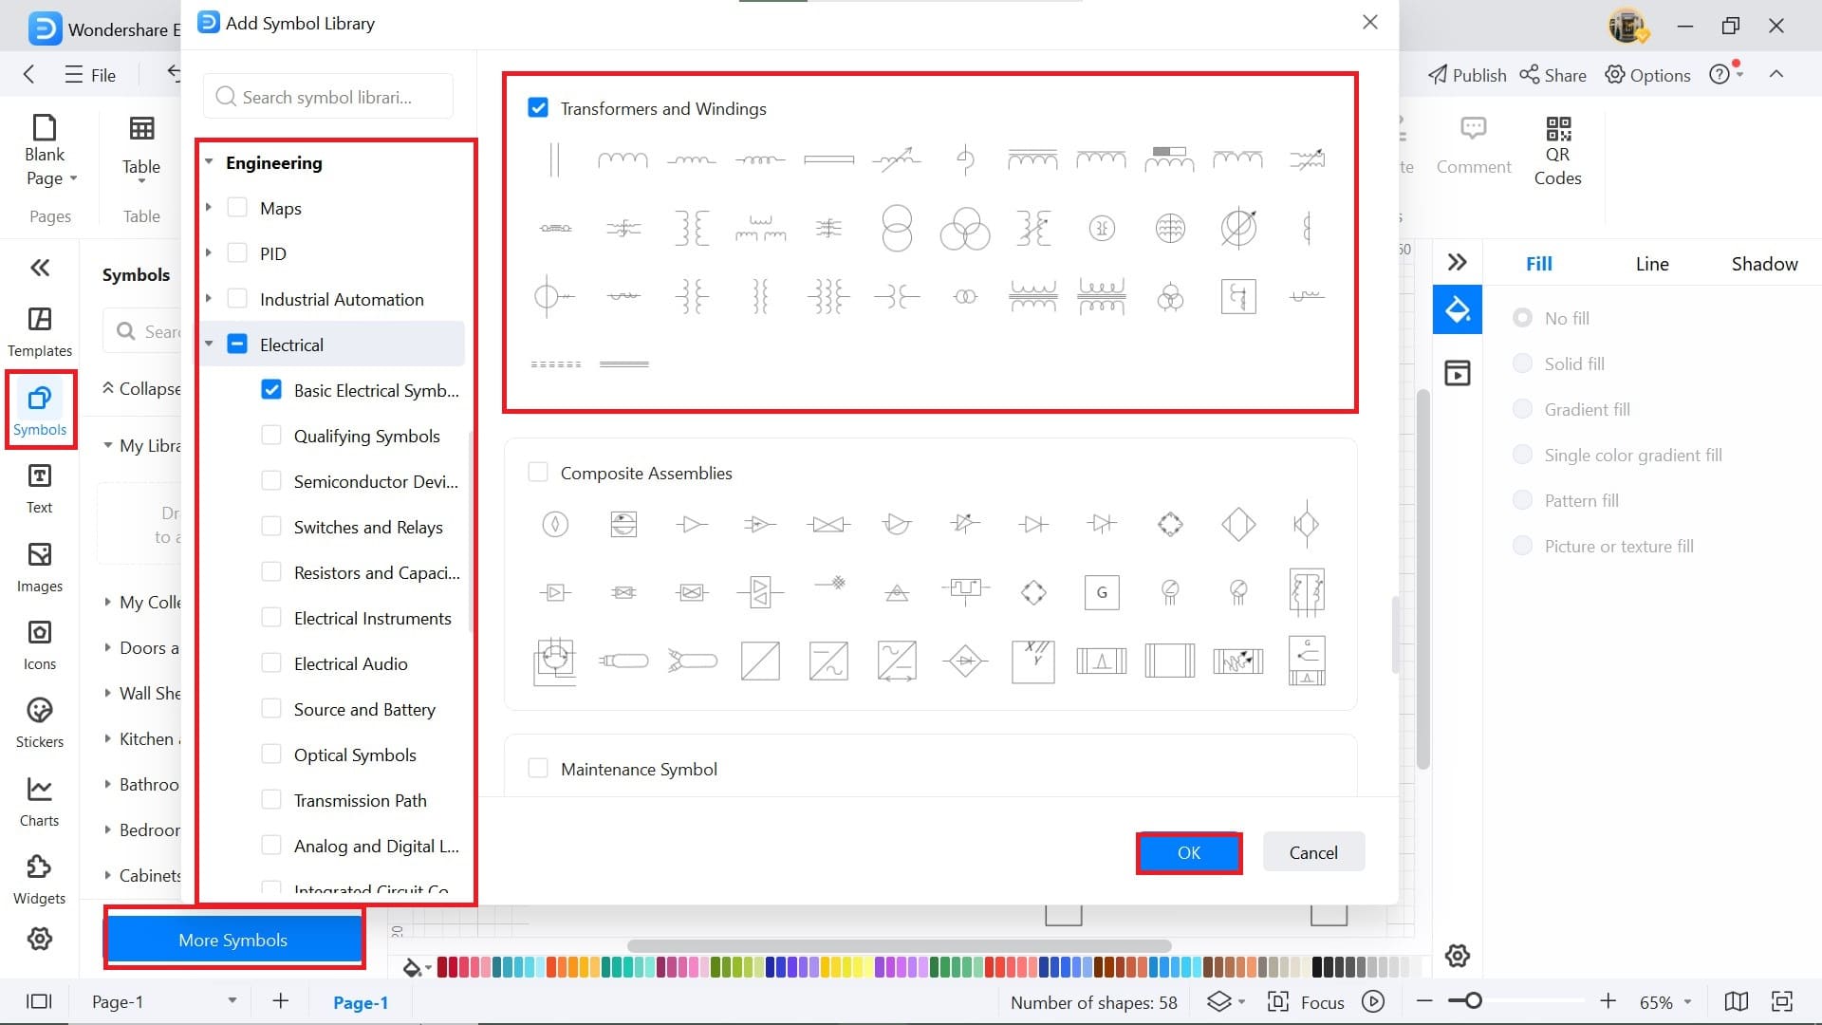Open the Widgets sidebar panel
Screen dimensions: 1822x1025
tap(40, 880)
